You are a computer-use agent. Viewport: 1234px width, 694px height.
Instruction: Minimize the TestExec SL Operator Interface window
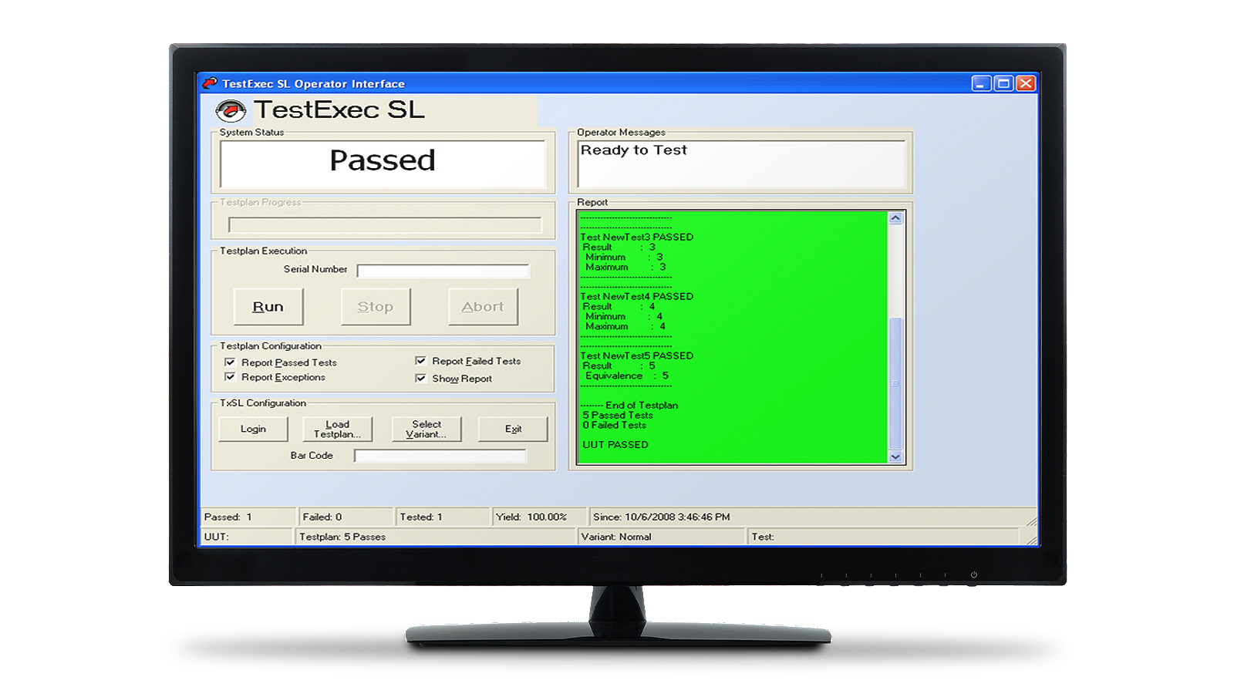pos(981,83)
